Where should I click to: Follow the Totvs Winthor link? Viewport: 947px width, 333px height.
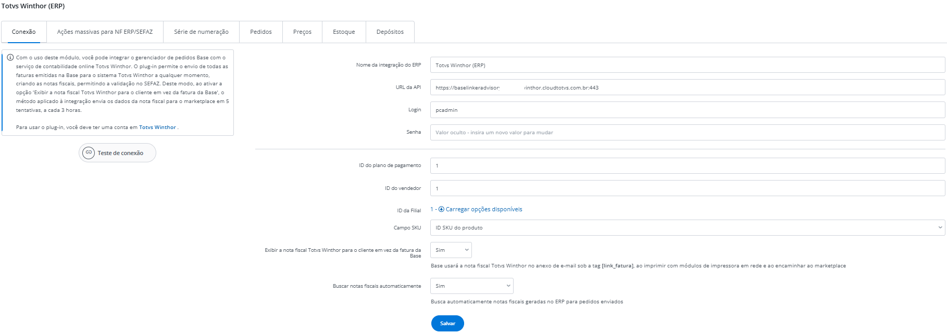click(157, 127)
